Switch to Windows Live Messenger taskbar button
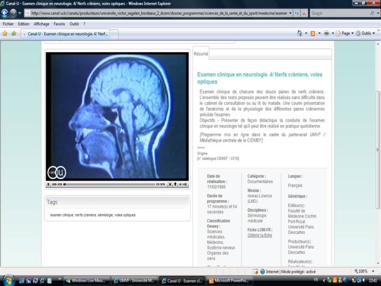 click(86, 280)
